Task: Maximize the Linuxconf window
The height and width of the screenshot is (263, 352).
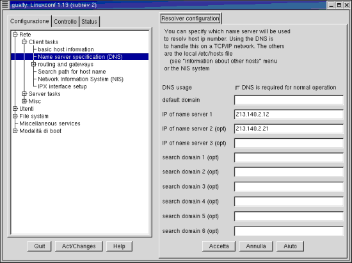Action: 339,5
